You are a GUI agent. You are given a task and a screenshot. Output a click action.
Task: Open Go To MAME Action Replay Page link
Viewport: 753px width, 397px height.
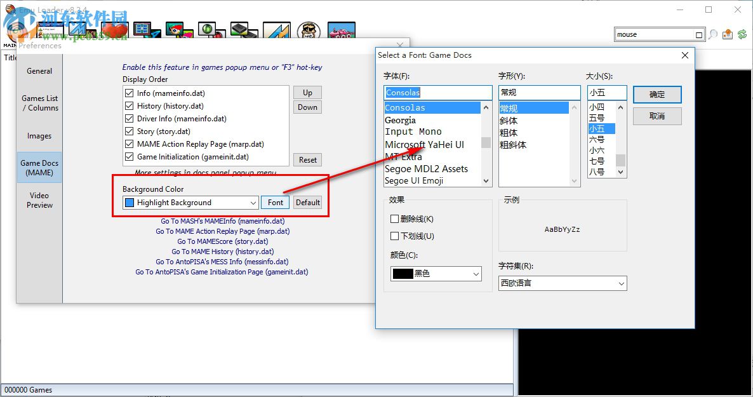tap(222, 231)
